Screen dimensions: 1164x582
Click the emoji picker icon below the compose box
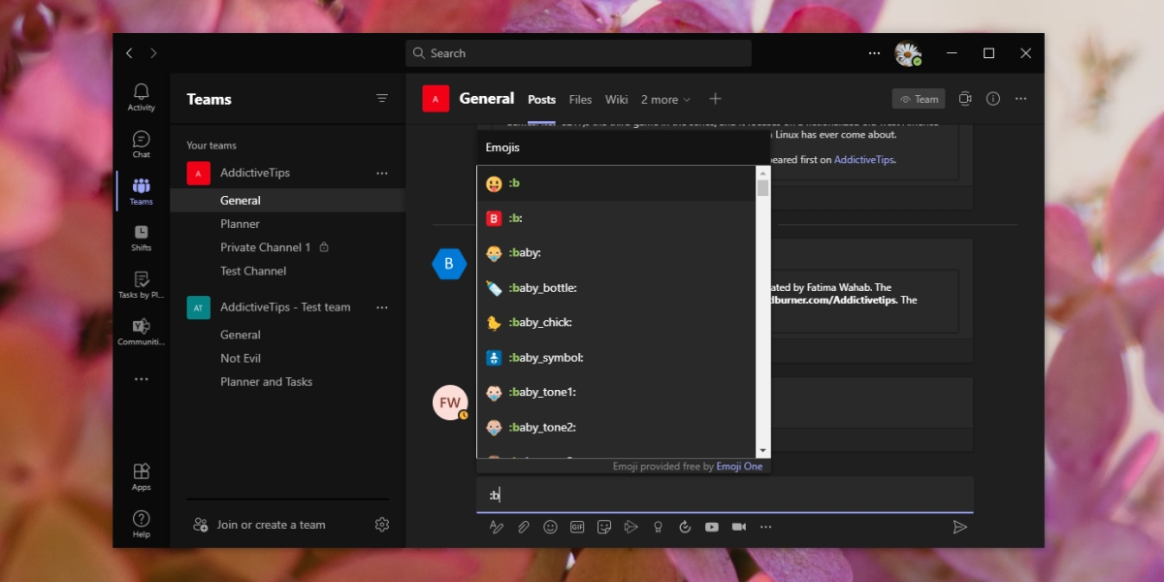pos(550,527)
